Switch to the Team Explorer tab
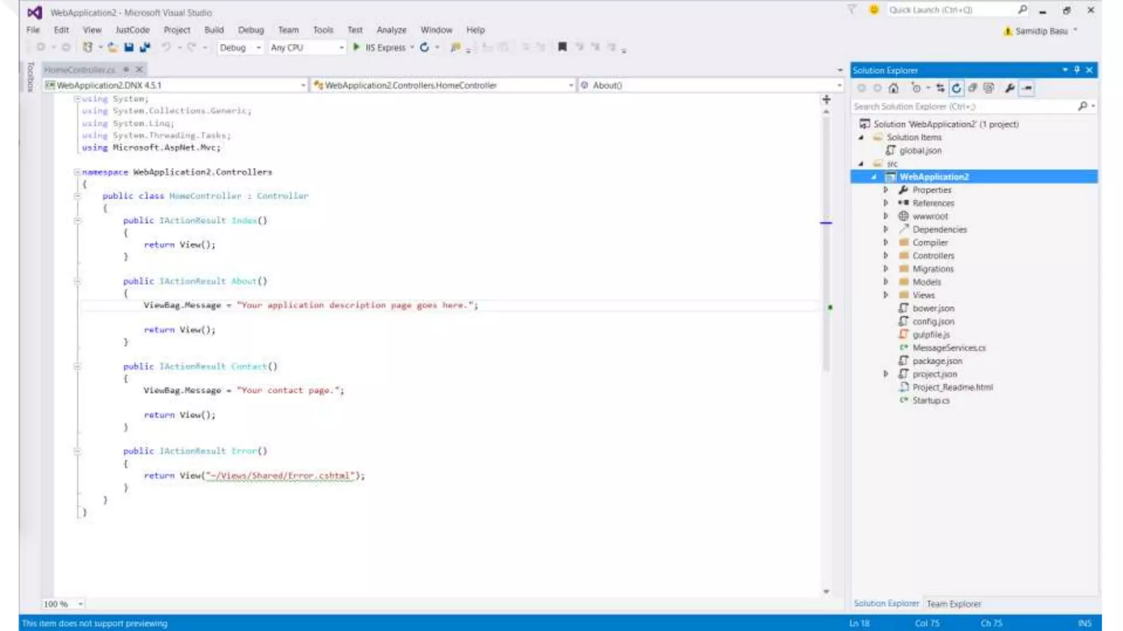Image resolution: width=1123 pixels, height=631 pixels. 954,604
